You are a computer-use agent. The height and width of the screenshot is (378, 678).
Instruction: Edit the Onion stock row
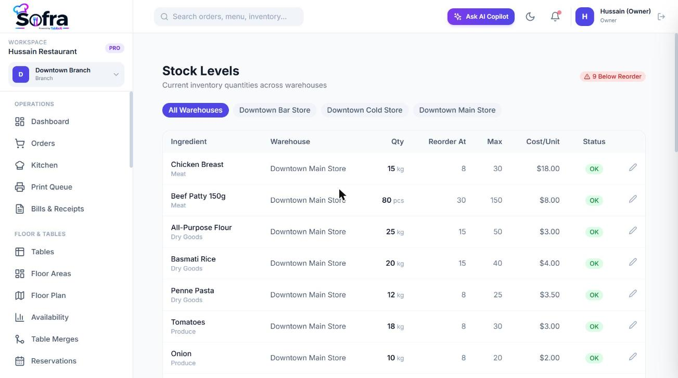(x=633, y=357)
